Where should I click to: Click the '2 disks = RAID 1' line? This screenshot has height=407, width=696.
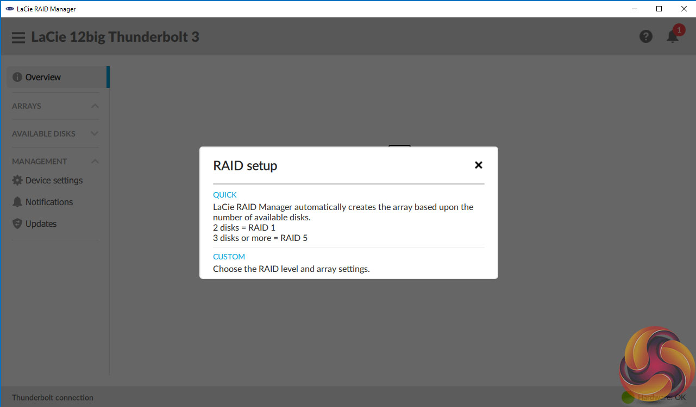[x=244, y=228]
